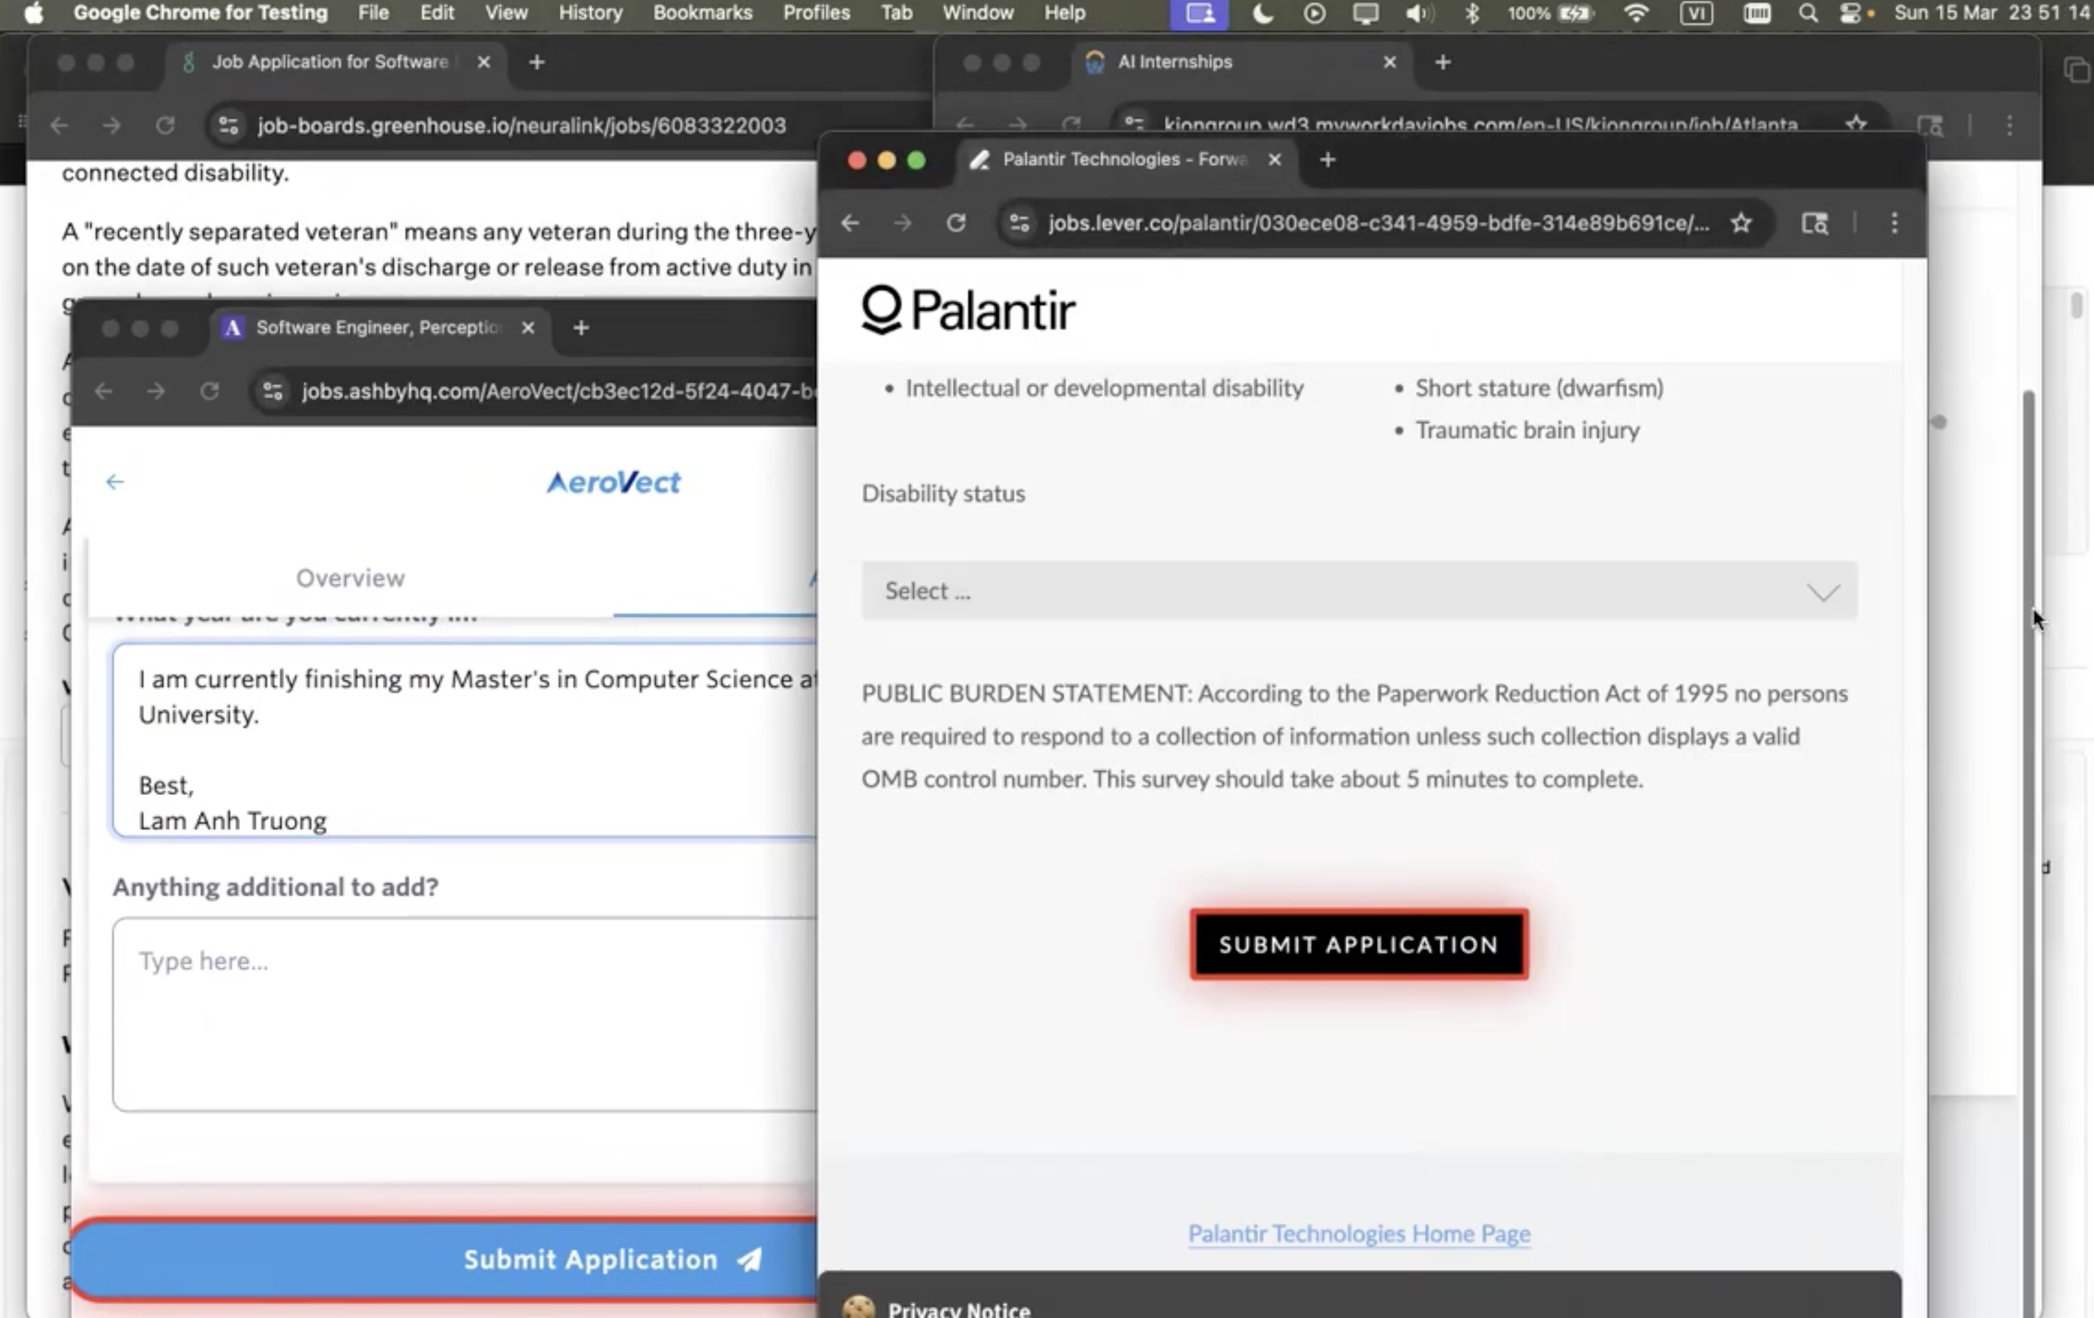The image size is (2094, 1318).
Task: Go back in the Palantir window
Action: pos(851,224)
